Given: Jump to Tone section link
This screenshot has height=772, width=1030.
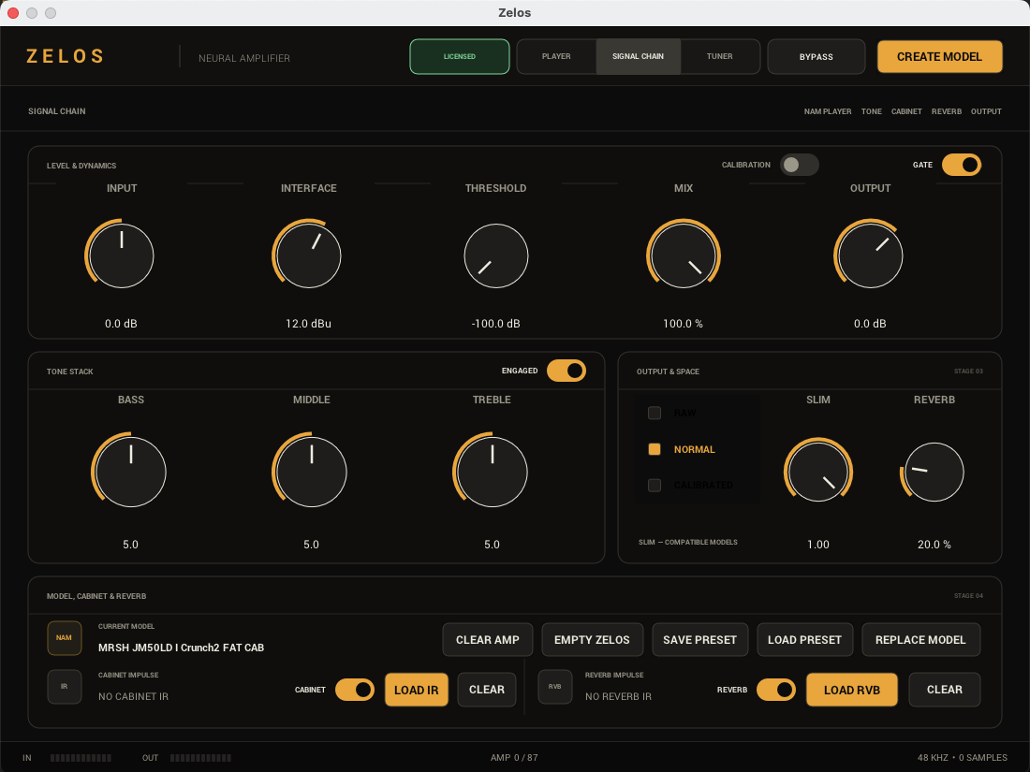Looking at the screenshot, I should (x=872, y=111).
